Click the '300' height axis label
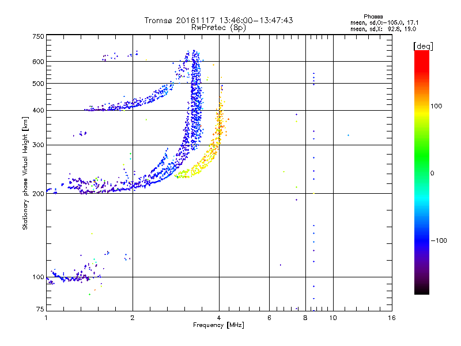 pos(38,145)
